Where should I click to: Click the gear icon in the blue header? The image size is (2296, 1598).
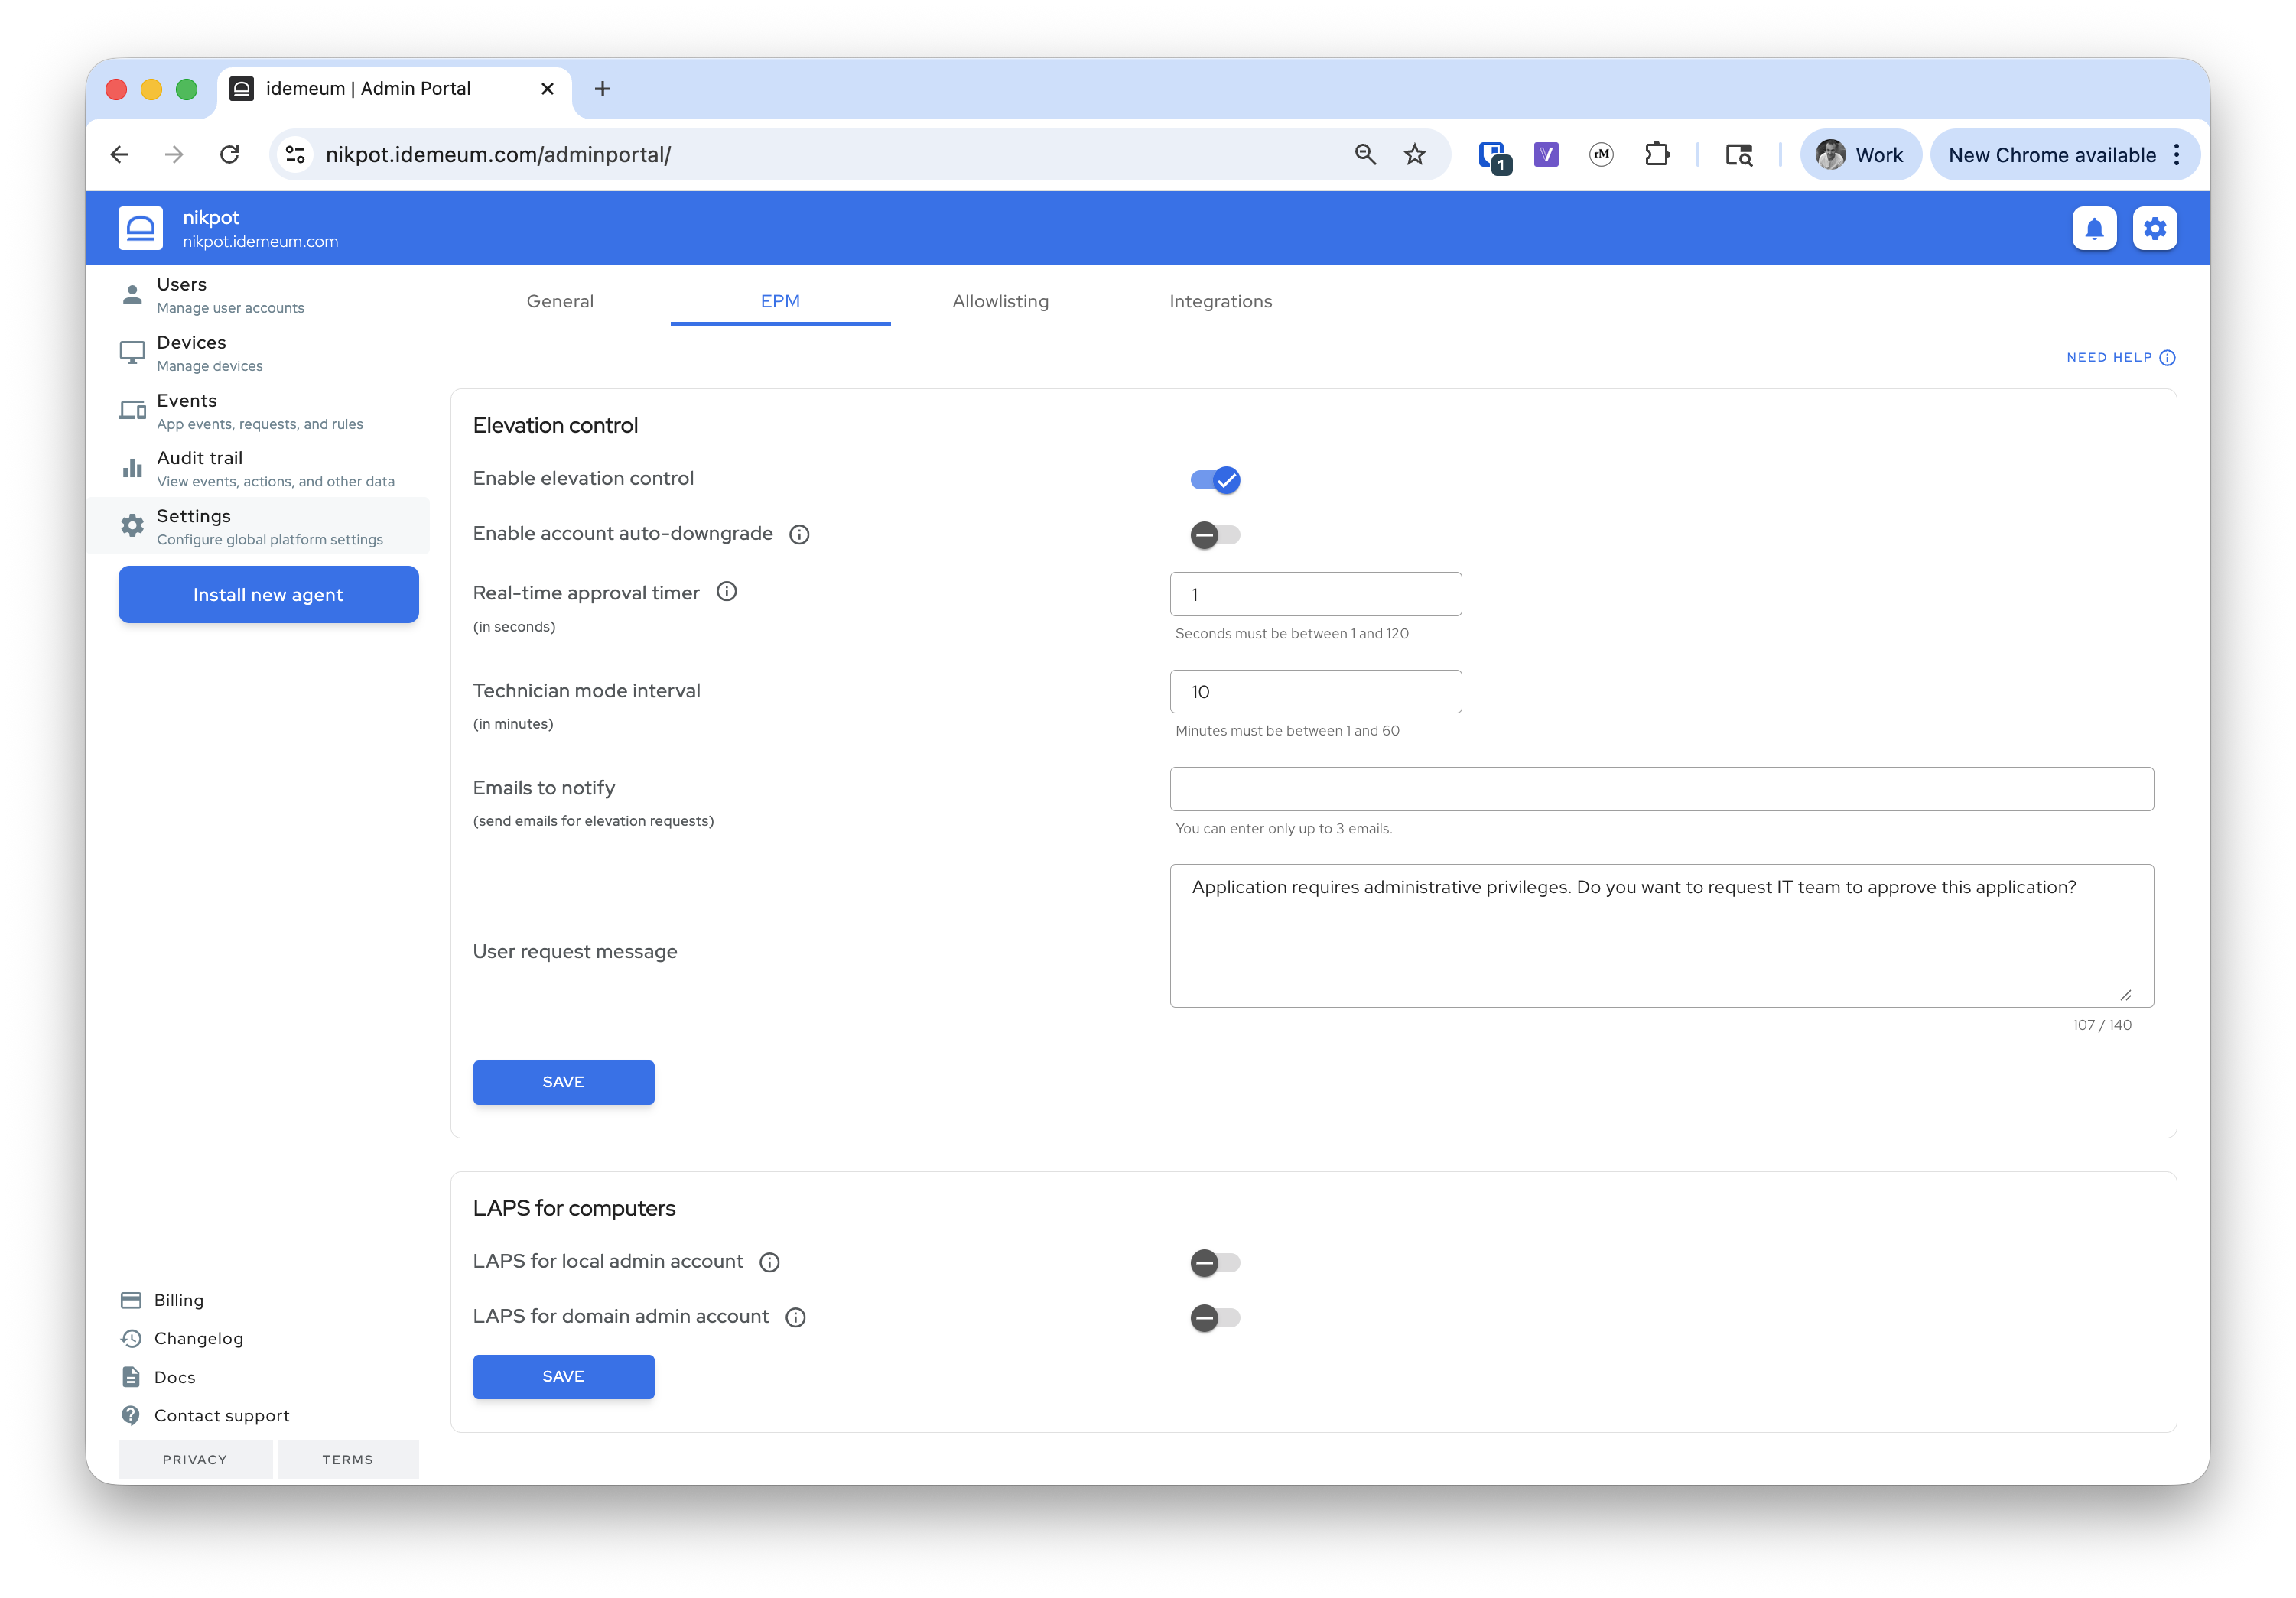[2154, 229]
